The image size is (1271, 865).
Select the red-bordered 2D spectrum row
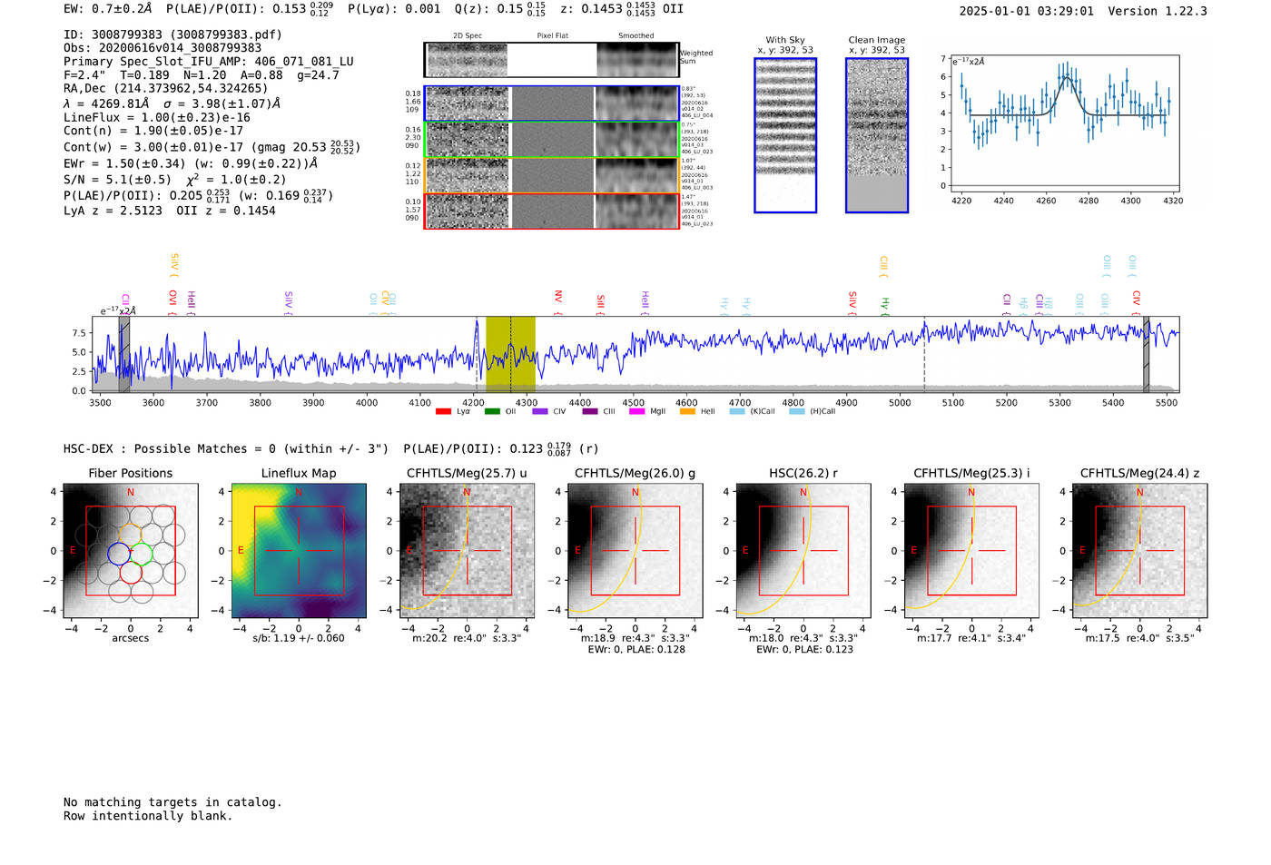[x=551, y=211]
